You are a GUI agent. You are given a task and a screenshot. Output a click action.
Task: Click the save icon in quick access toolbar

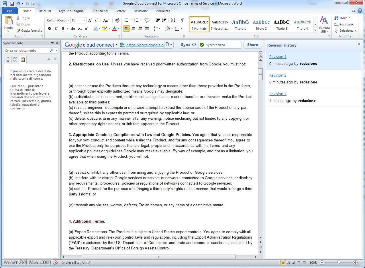12,4
